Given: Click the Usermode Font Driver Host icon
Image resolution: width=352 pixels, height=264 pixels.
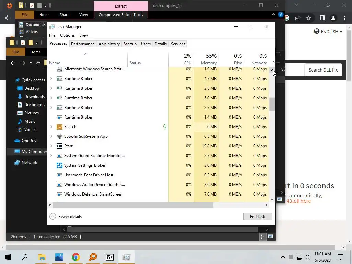Looking at the screenshot, I should click(59, 175).
